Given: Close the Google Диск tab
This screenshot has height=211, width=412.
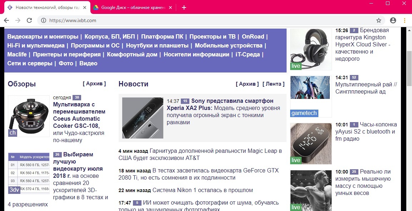Looking at the screenshot, I should 170,7.
